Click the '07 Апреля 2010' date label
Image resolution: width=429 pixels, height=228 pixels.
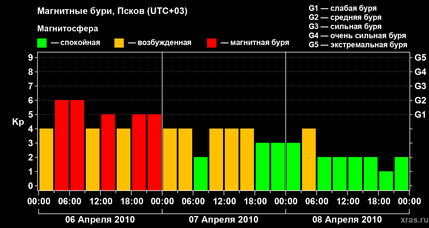coord(224,220)
